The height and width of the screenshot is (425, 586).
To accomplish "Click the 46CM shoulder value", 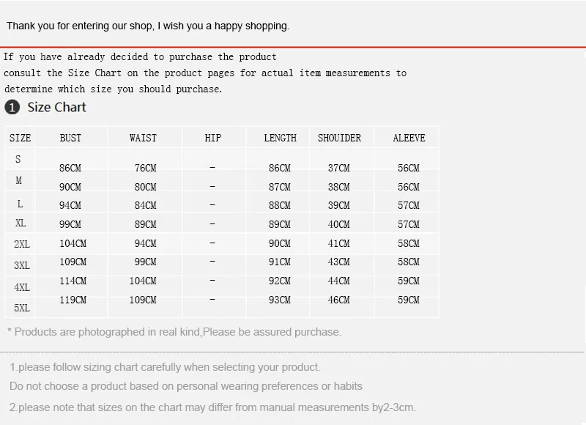I will tap(339, 300).
